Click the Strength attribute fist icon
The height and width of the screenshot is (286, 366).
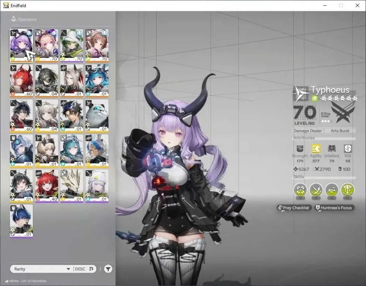[300, 148]
